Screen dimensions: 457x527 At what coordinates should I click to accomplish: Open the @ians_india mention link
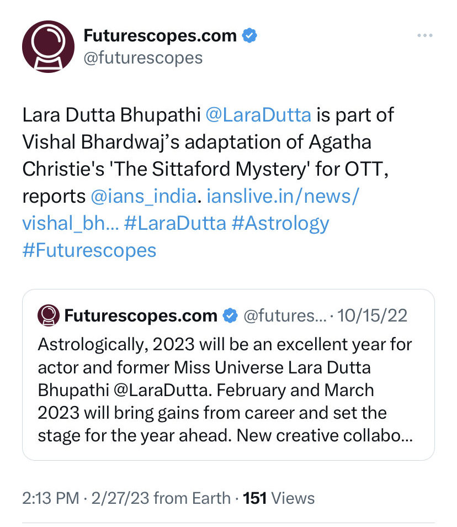(144, 196)
